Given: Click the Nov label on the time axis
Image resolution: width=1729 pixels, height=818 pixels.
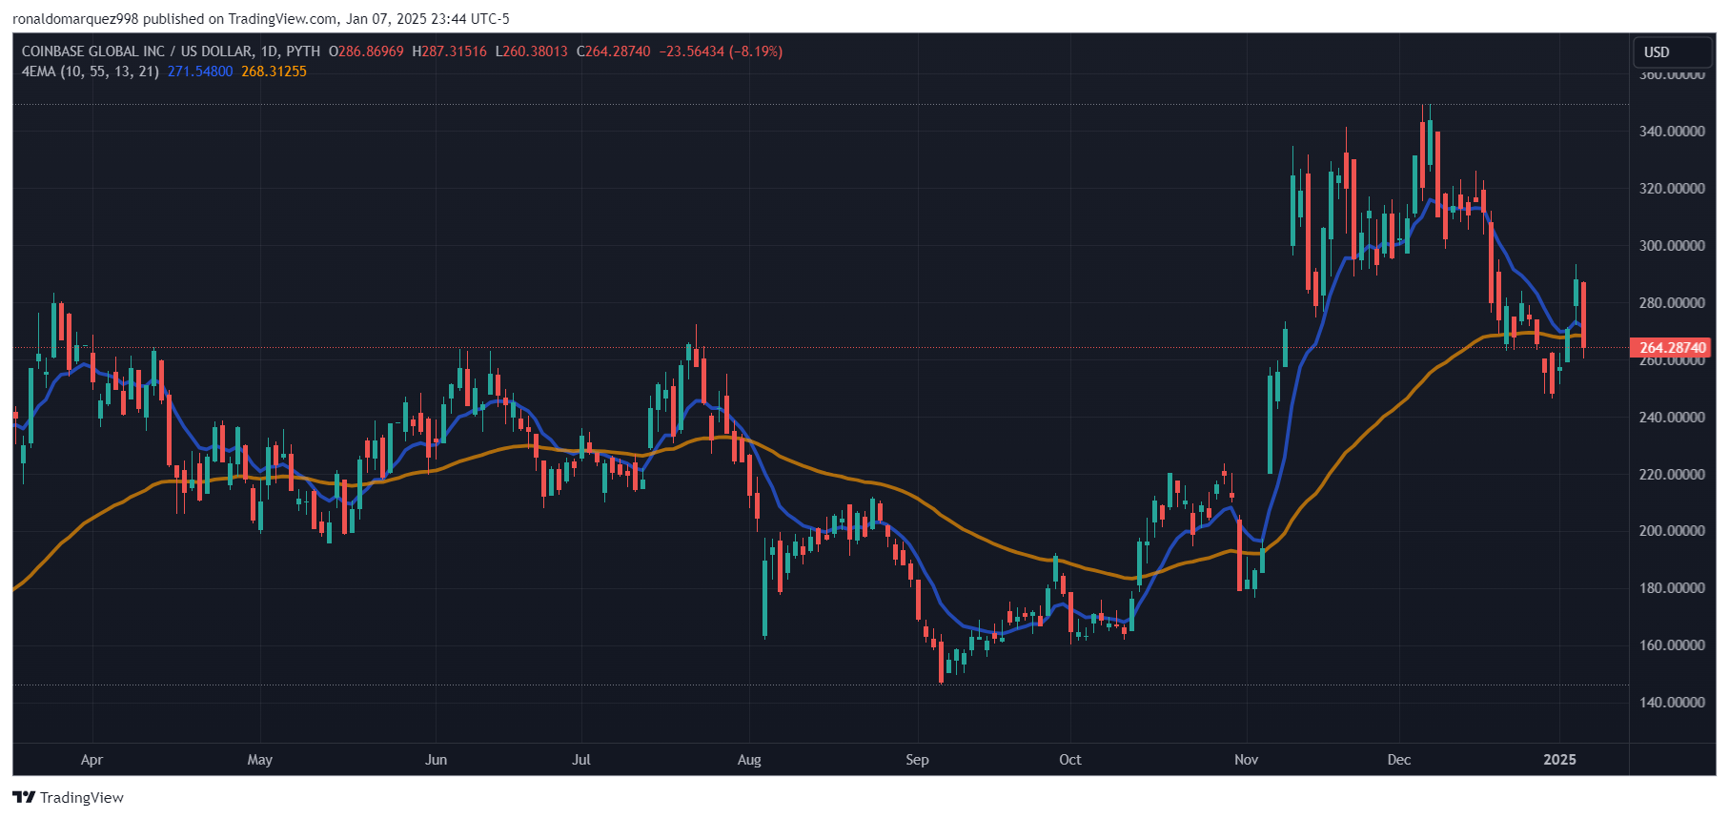Looking at the screenshot, I should 1247,760.
